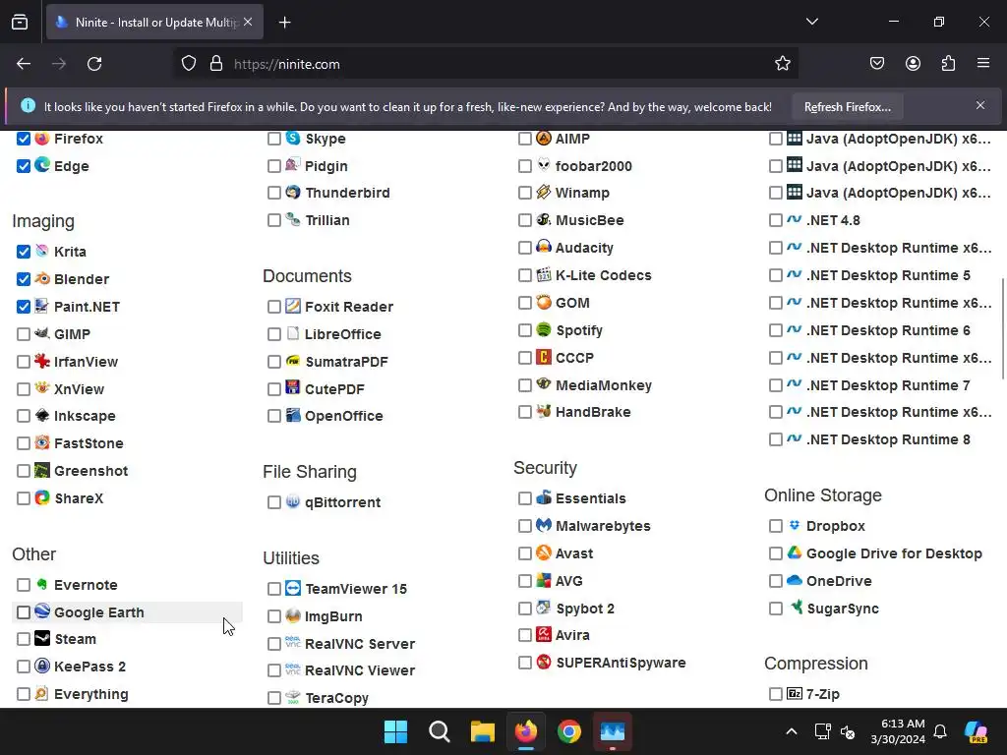Open File Explorer from the taskbar

point(482,731)
